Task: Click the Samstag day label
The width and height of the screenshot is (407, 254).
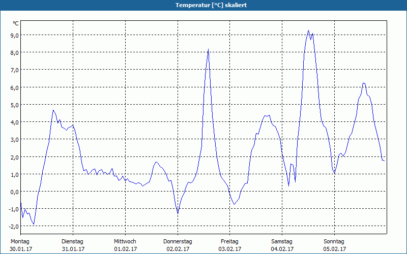Action: tap(282, 242)
